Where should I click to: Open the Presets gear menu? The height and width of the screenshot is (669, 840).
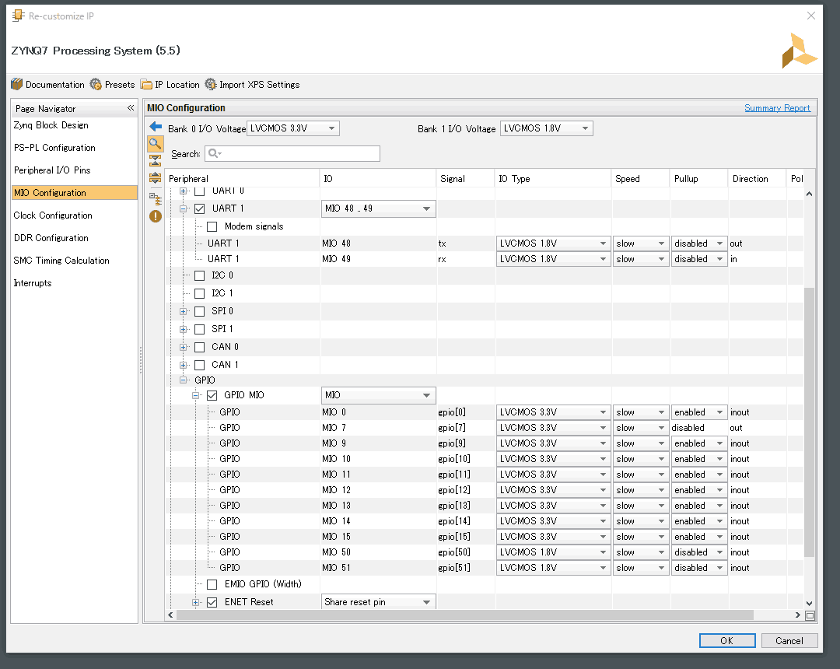(x=112, y=85)
